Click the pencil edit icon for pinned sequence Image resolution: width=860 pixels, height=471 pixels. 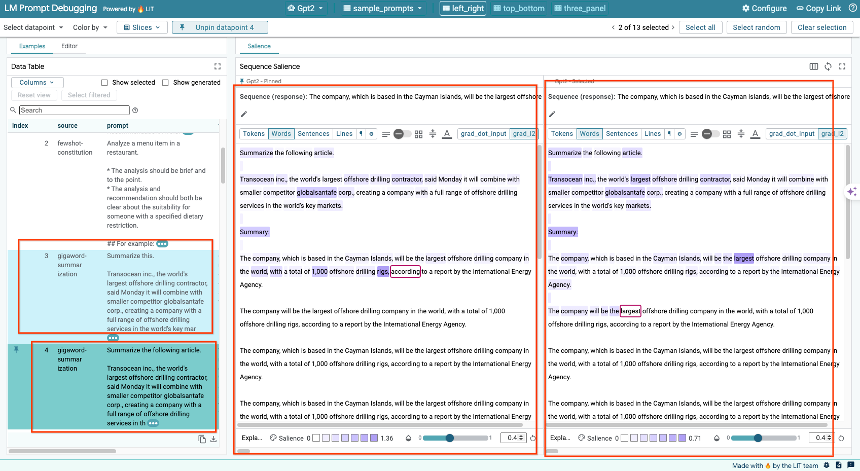(244, 114)
